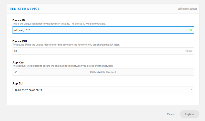The height and width of the screenshot is (121, 205).
Task: Expand the App EUI dropdown arrows
Action: [191, 90]
